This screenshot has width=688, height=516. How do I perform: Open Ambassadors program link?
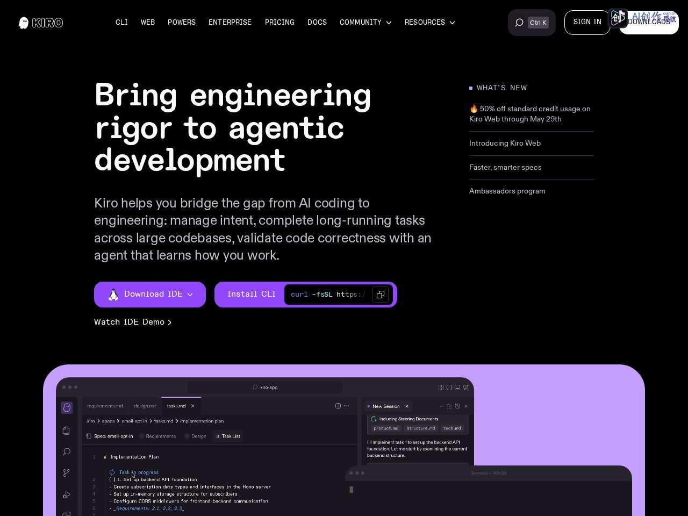click(x=507, y=191)
